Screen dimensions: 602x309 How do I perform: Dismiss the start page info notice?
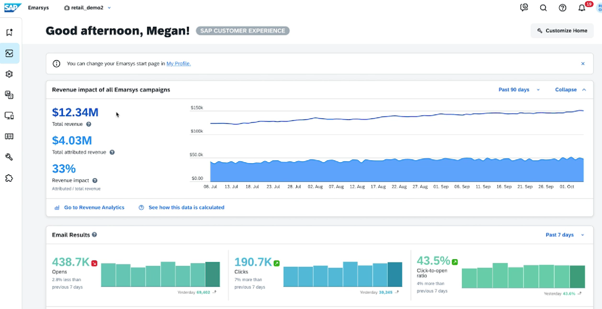click(583, 64)
